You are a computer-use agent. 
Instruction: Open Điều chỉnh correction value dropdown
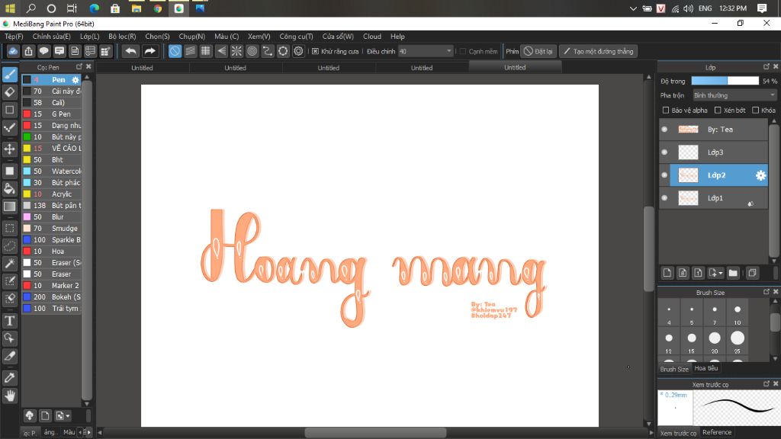(426, 51)
